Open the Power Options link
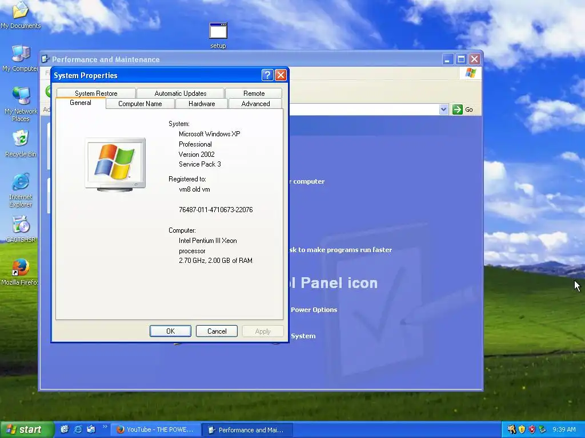This screenshot has height=438, width=585. tap(314, 310)
